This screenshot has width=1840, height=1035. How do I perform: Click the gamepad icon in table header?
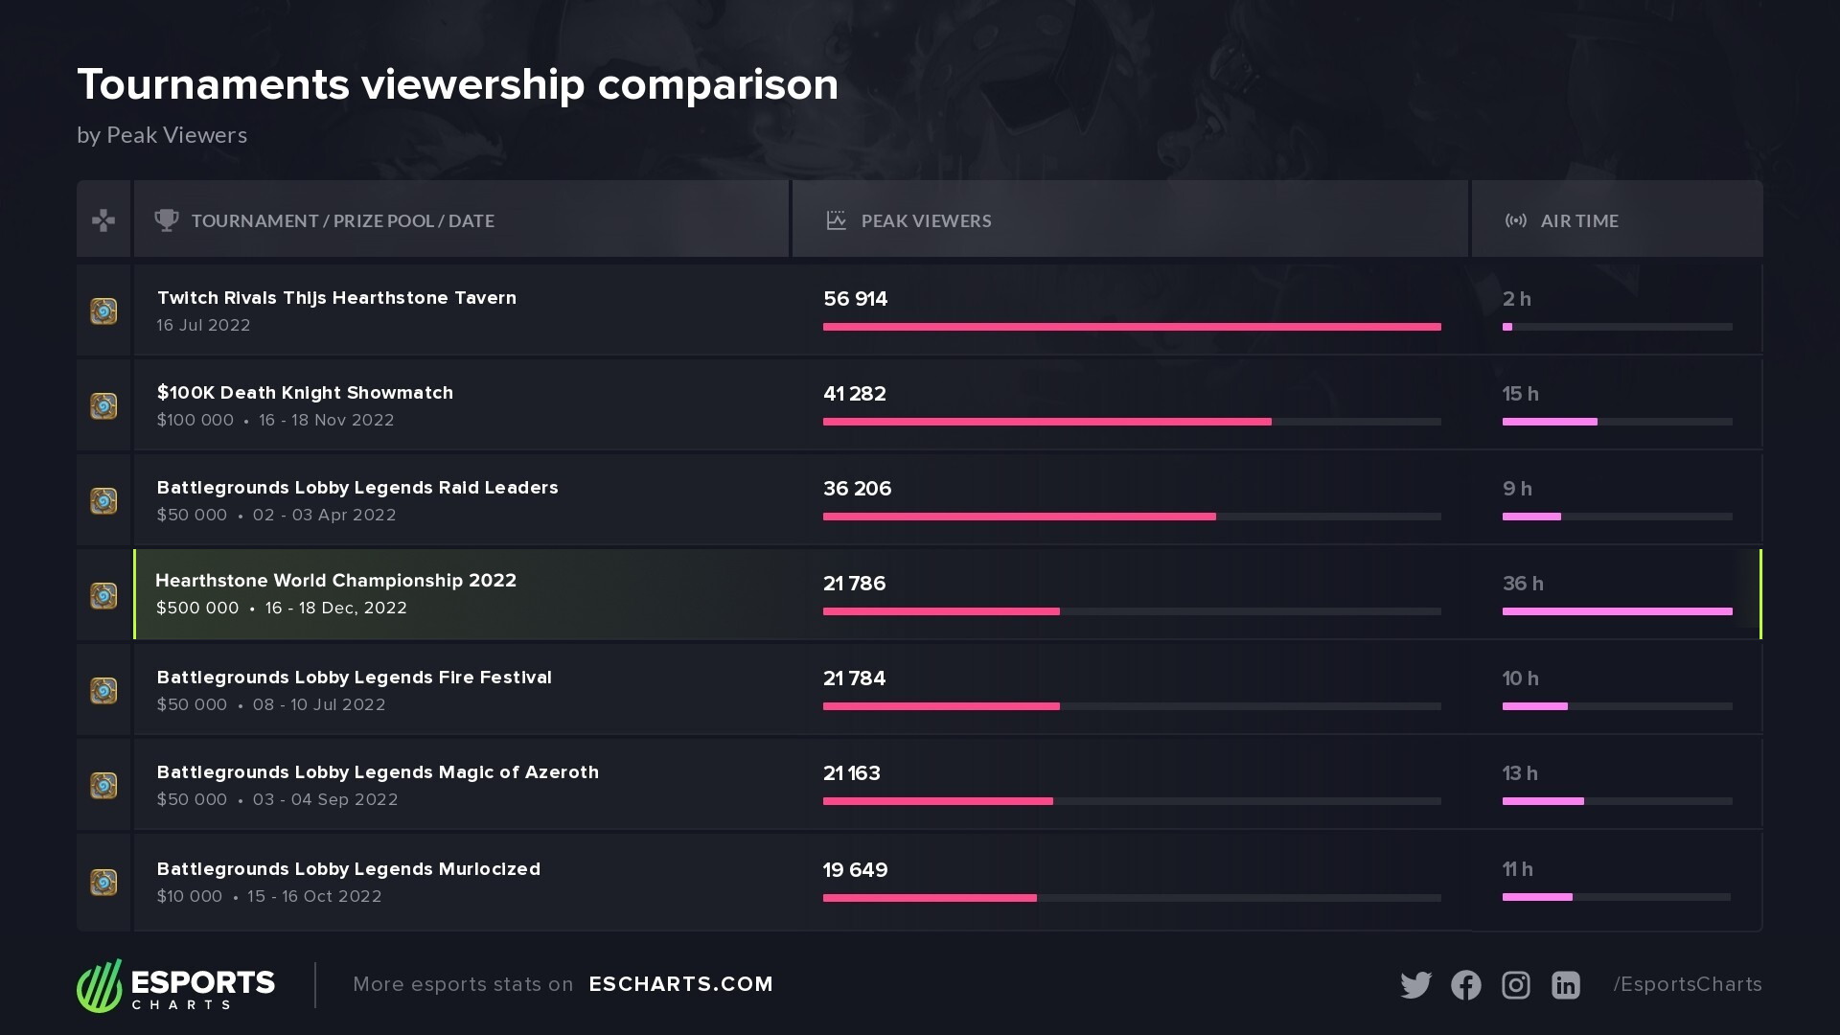click(x=103, y=220)
